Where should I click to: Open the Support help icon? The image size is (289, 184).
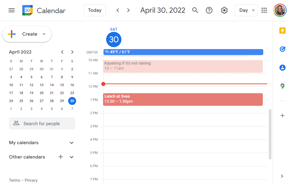[209, 10]
